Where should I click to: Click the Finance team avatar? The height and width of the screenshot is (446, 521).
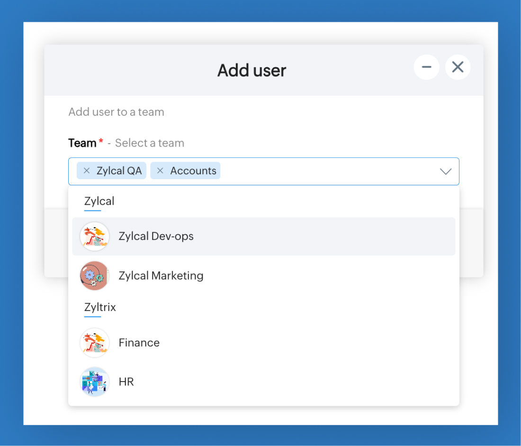95,343
